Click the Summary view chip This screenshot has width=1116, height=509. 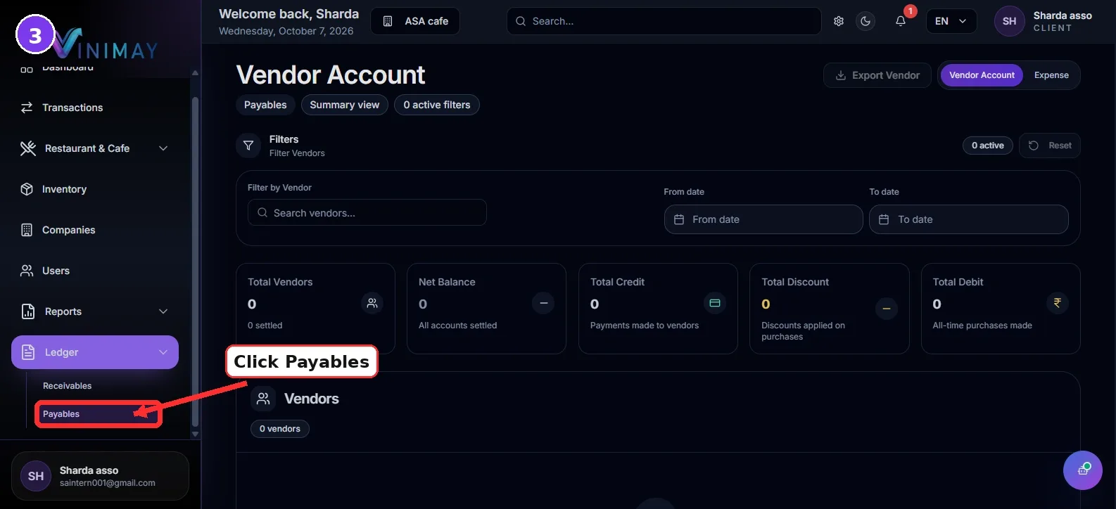[x=345, y=105]
